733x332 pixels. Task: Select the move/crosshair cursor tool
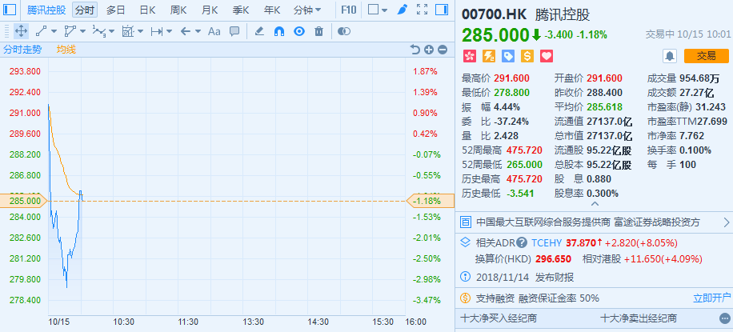[x=21, y=31]
